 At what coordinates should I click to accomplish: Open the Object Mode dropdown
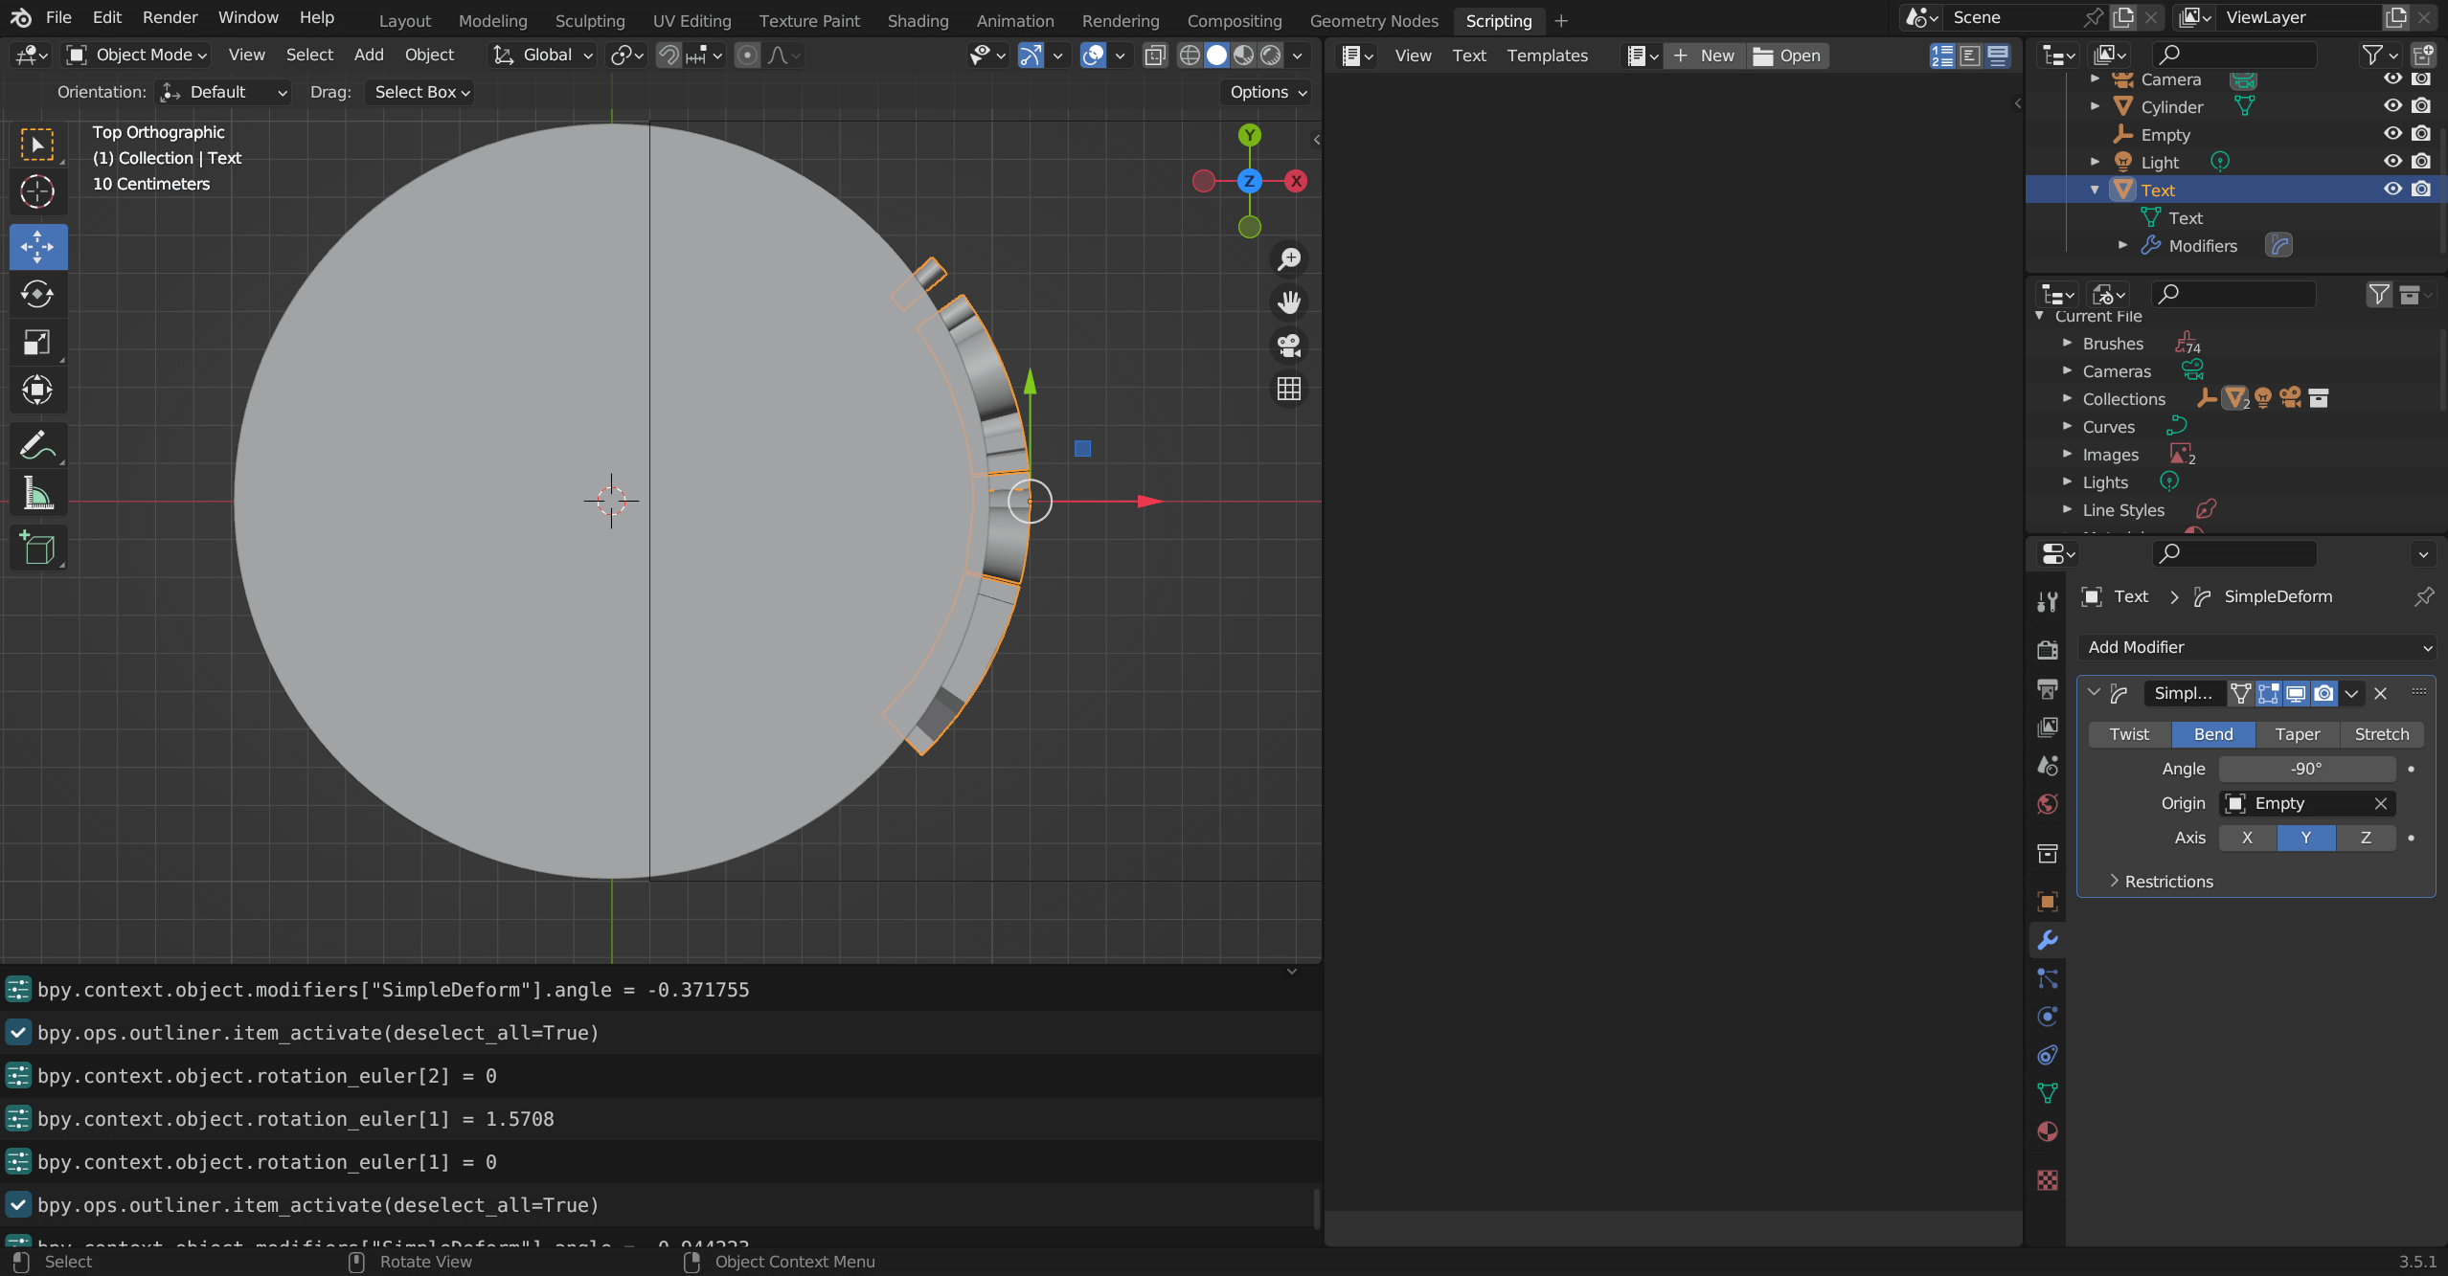[x=136, y=56]
